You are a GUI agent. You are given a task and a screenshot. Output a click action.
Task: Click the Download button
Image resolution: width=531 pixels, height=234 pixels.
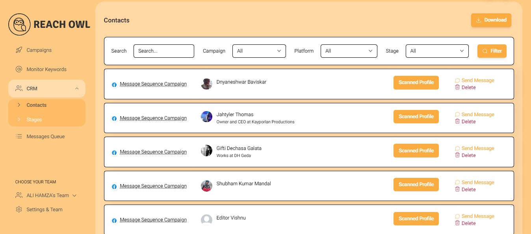491,20
